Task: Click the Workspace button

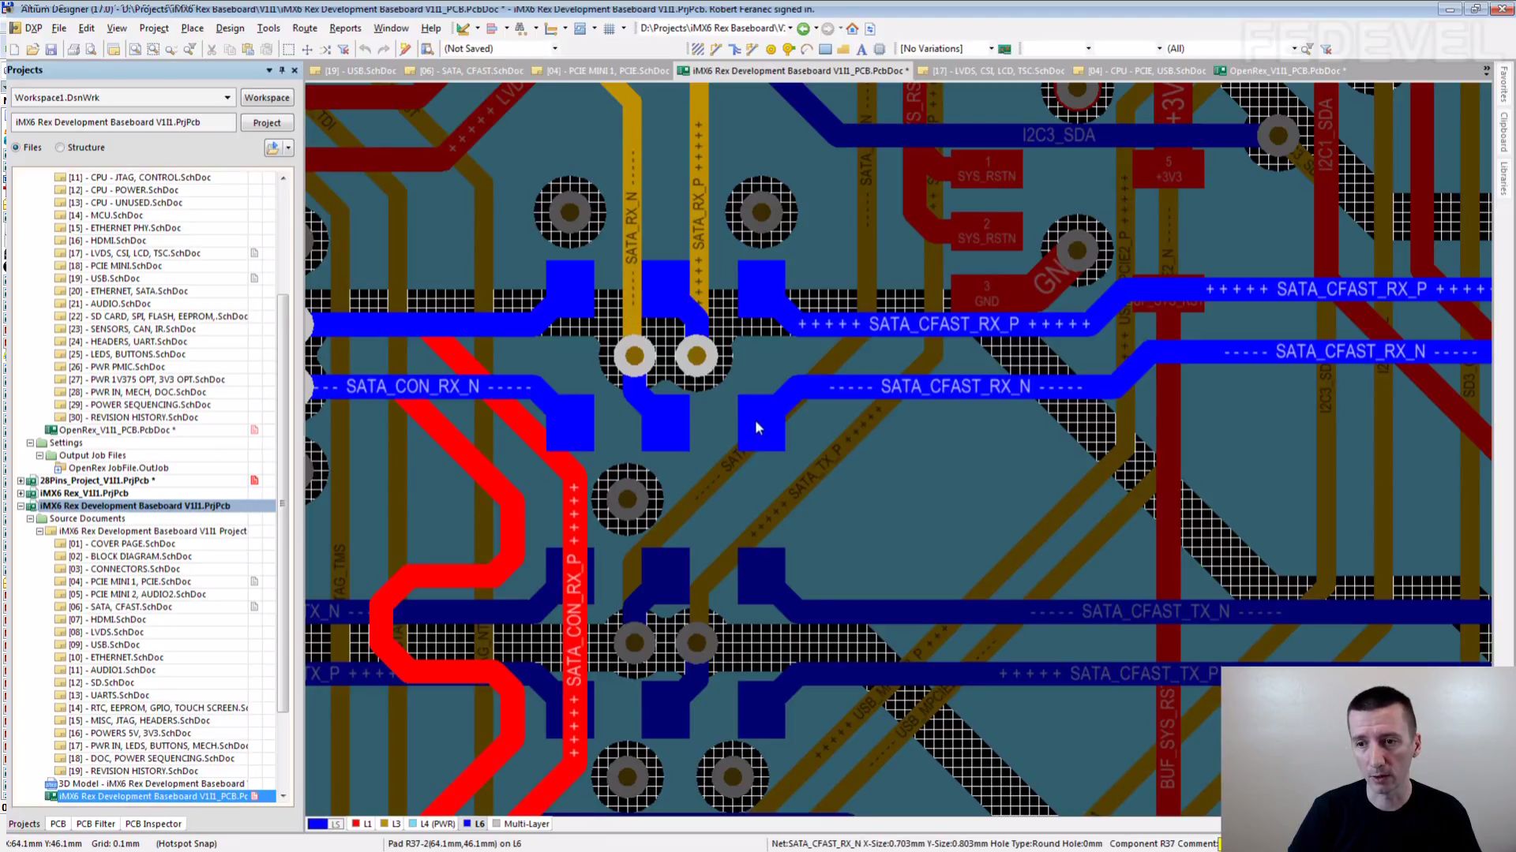Action: [x=266, y=98]
